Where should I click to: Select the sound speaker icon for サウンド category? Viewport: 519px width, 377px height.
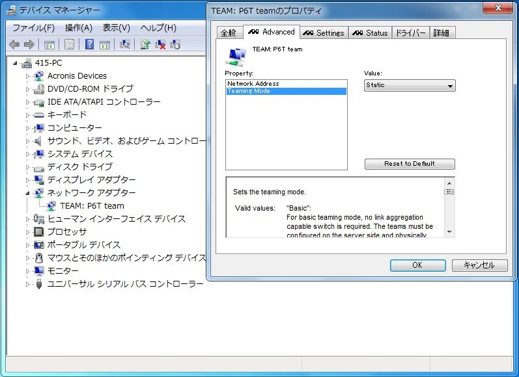[x=38, y=141]
